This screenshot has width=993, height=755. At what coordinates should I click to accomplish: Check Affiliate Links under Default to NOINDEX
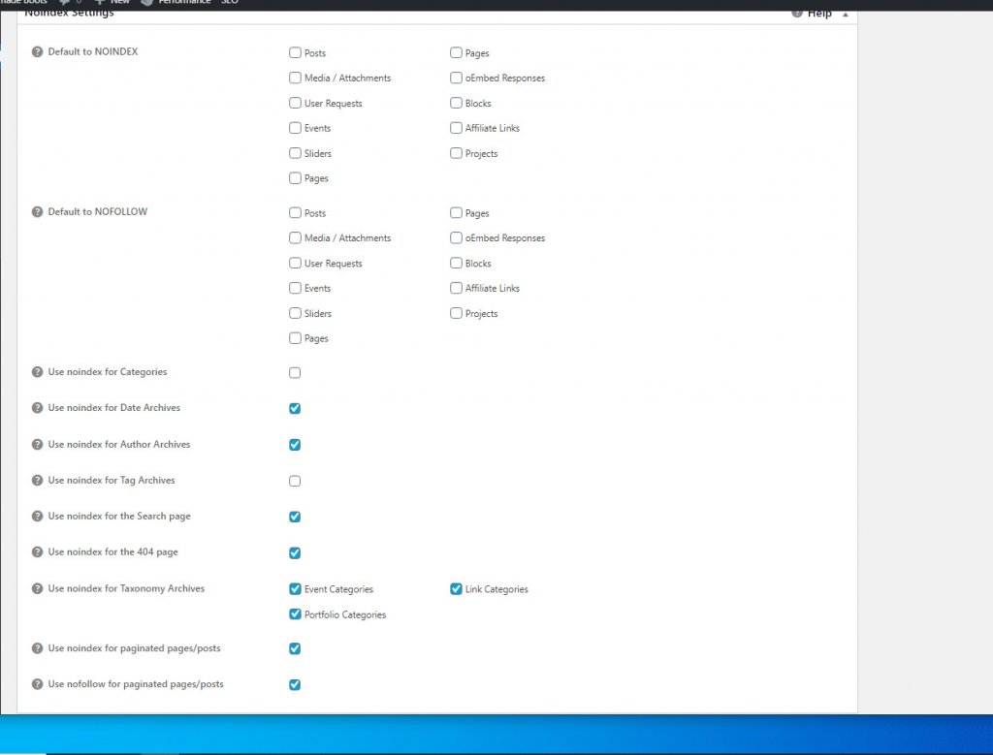click(456, 128)
